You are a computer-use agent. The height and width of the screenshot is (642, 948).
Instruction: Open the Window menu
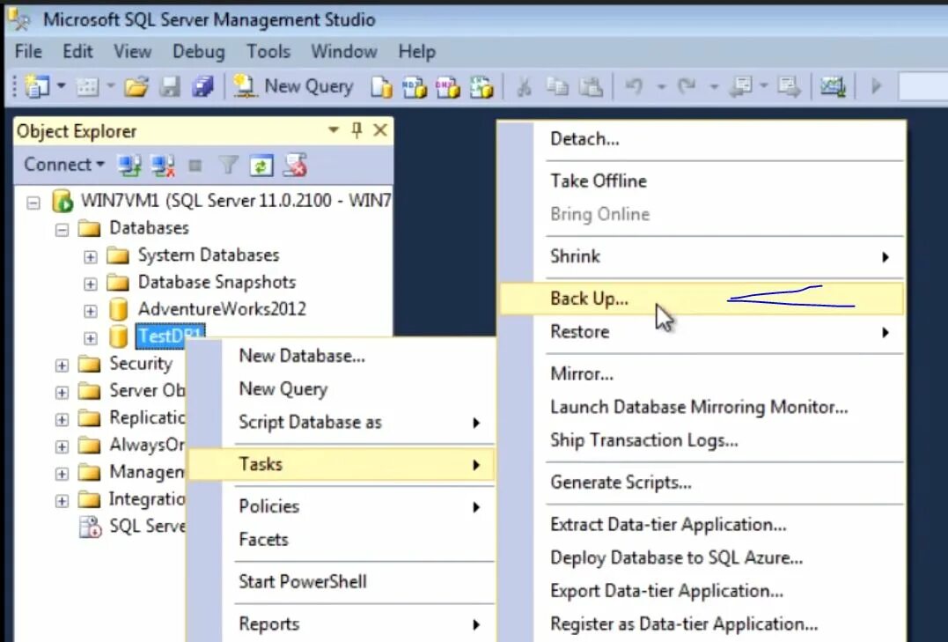click(344, 51)
